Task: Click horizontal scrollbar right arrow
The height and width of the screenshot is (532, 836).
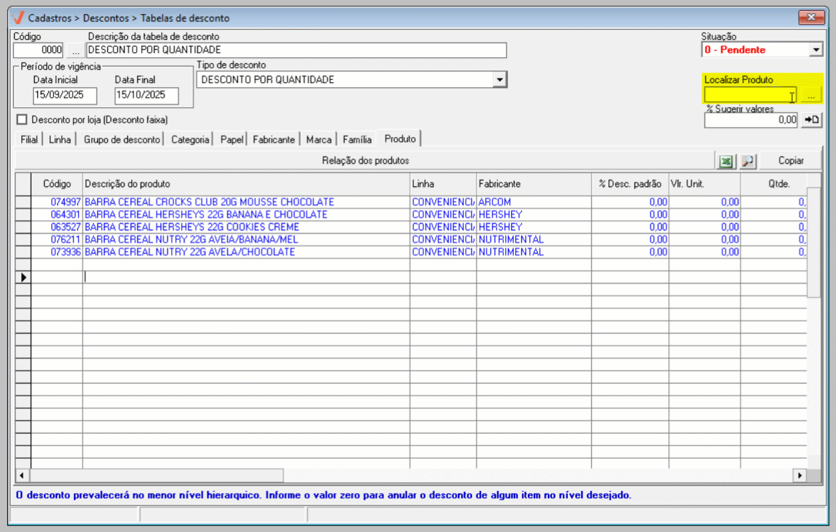Action: (x=799, y=475)
